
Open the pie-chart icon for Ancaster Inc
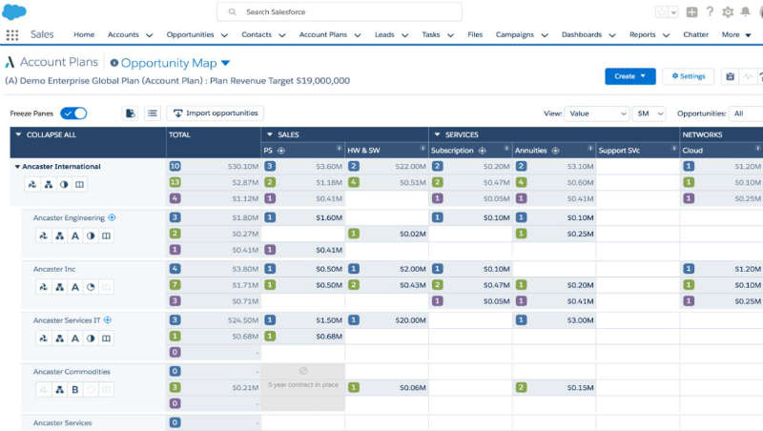click(91, 287)
